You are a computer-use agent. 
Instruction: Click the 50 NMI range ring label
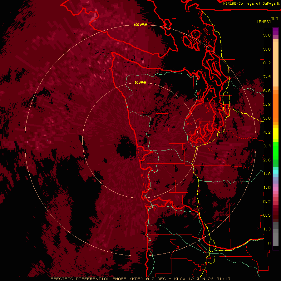pyautogui.click(x=140, y=83)
